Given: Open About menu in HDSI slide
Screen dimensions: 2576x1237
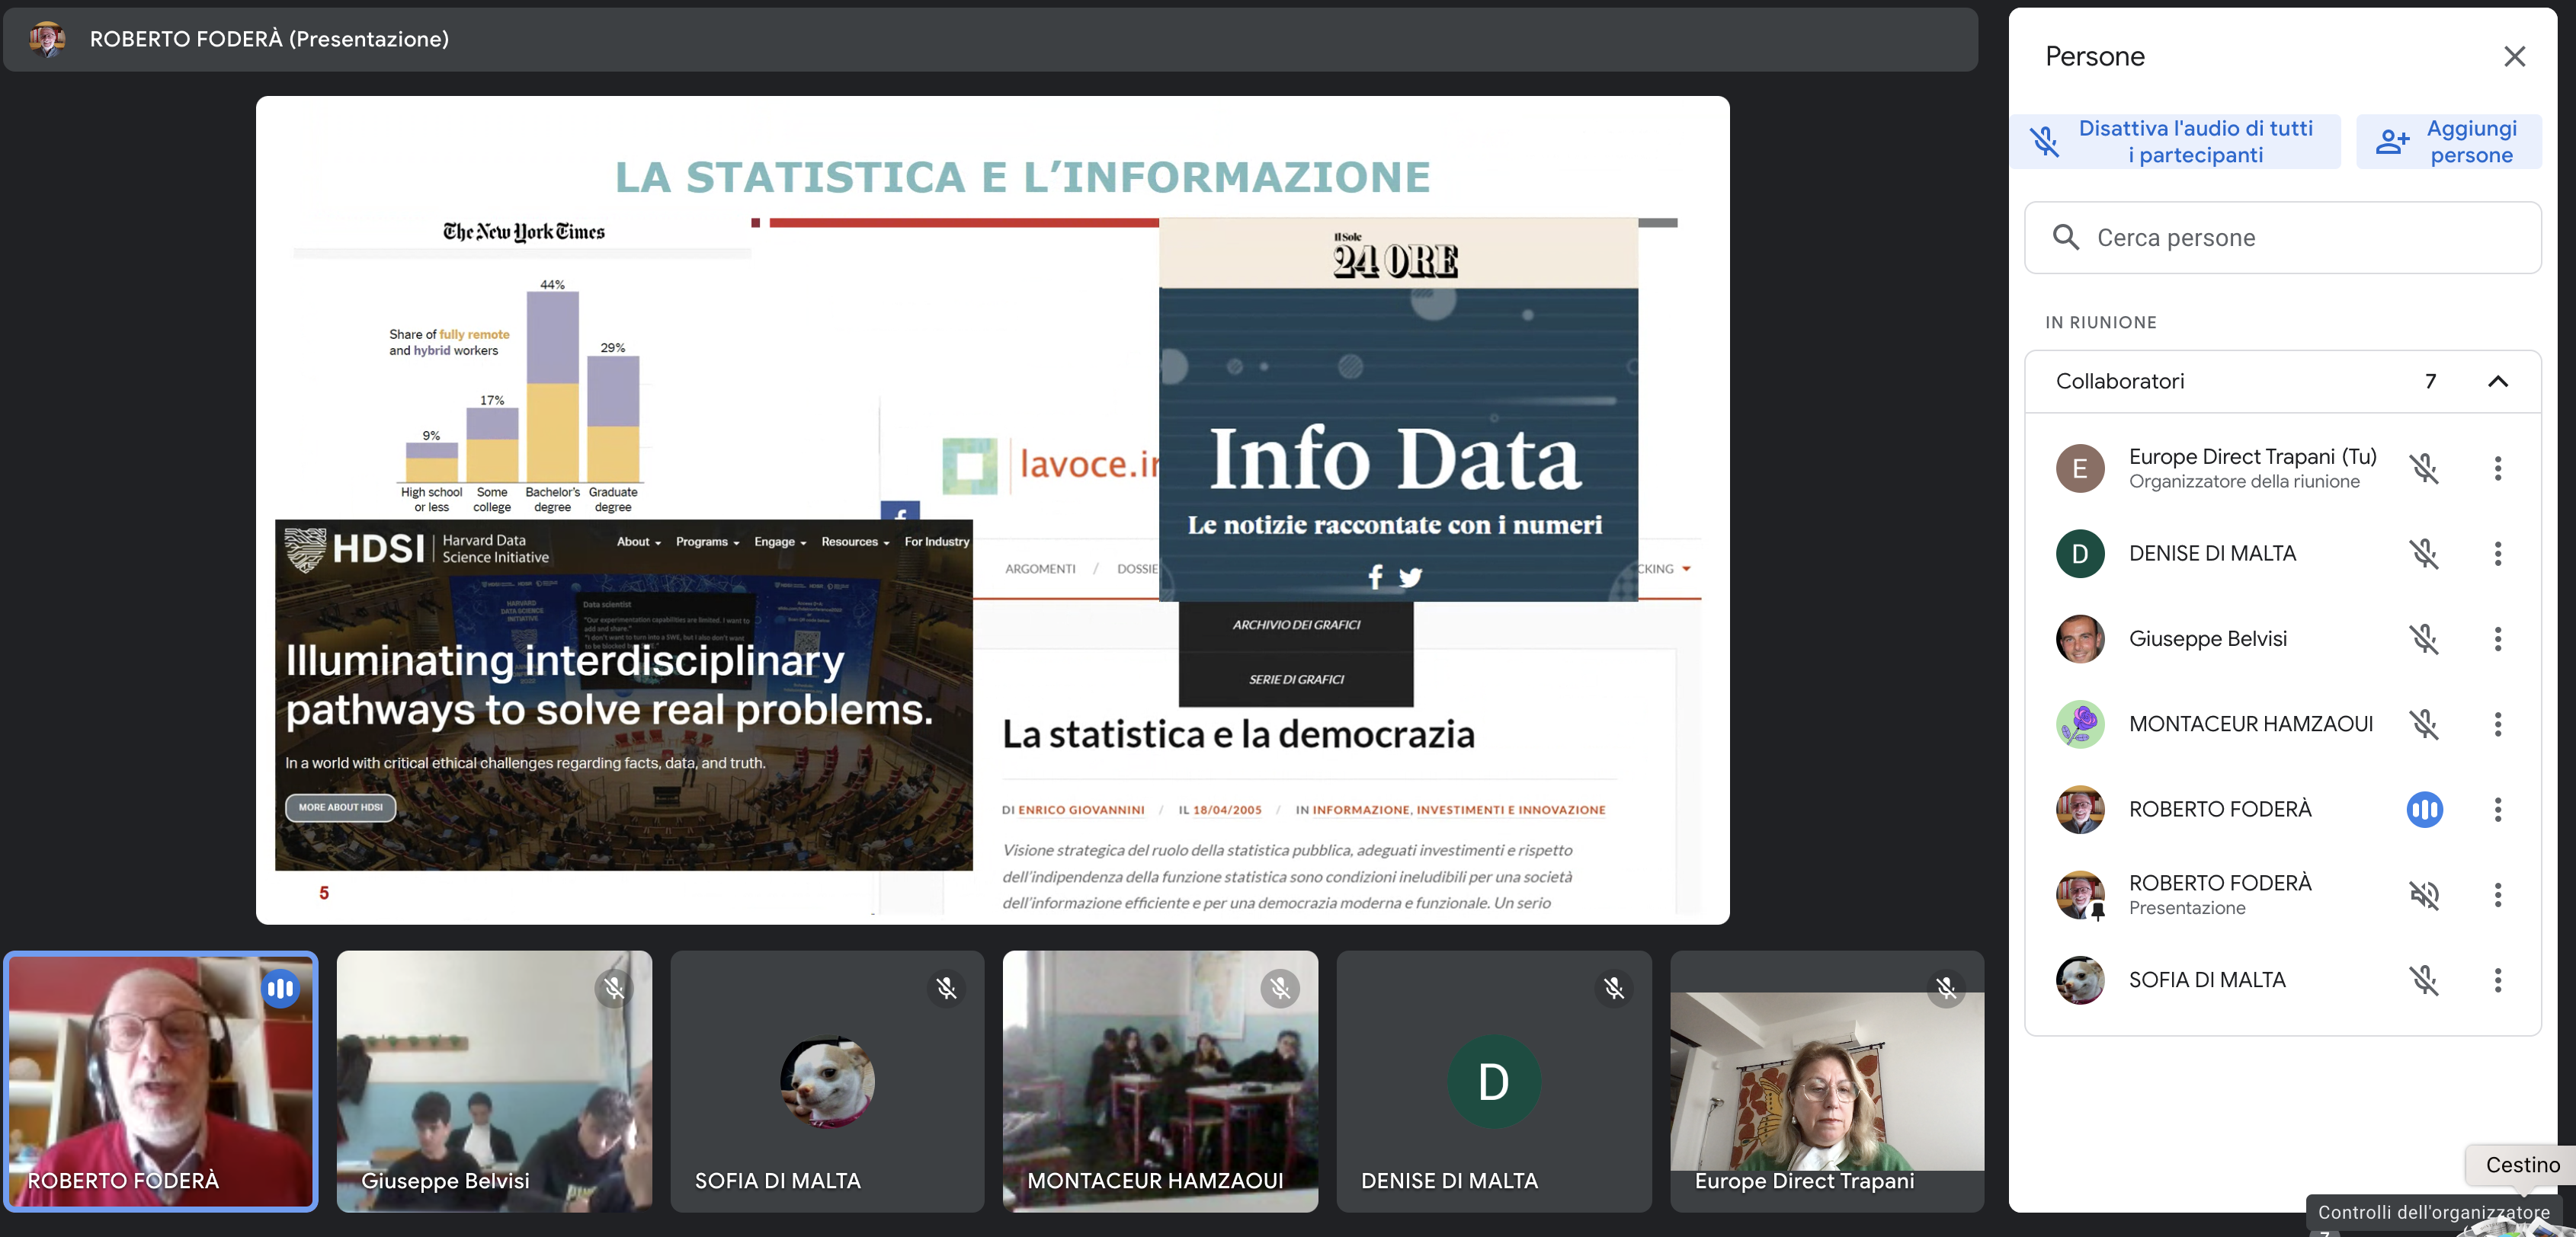Looking at the screenshot, I should point(638,542).
